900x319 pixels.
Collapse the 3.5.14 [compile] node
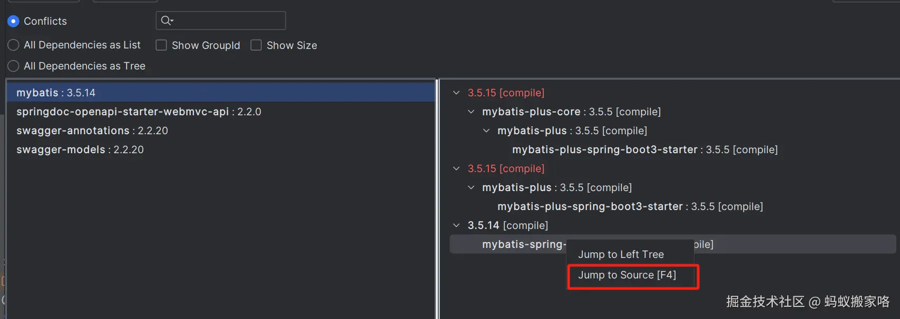[x=456, y=225]
